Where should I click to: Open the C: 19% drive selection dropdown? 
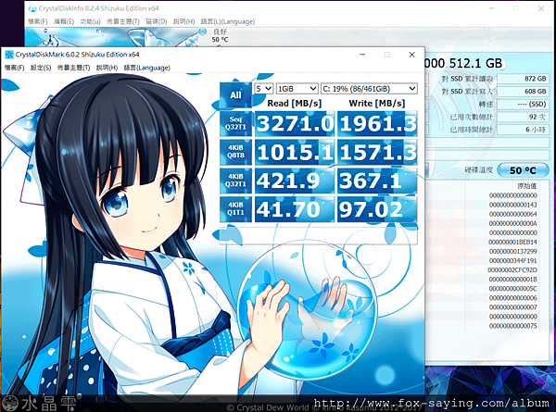click(369, 89)
